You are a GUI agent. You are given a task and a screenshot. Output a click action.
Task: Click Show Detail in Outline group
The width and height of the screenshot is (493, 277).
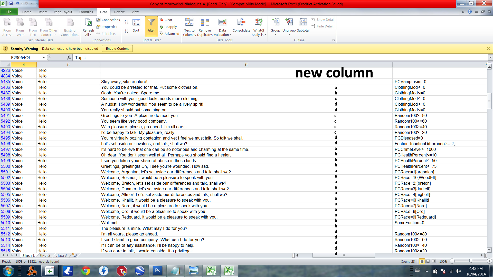(x=323, y=19)
